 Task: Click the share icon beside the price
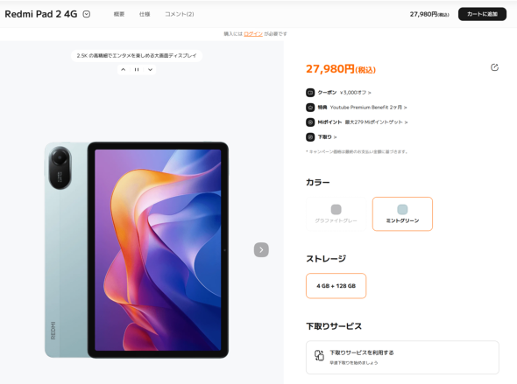(x=494, y=67)
